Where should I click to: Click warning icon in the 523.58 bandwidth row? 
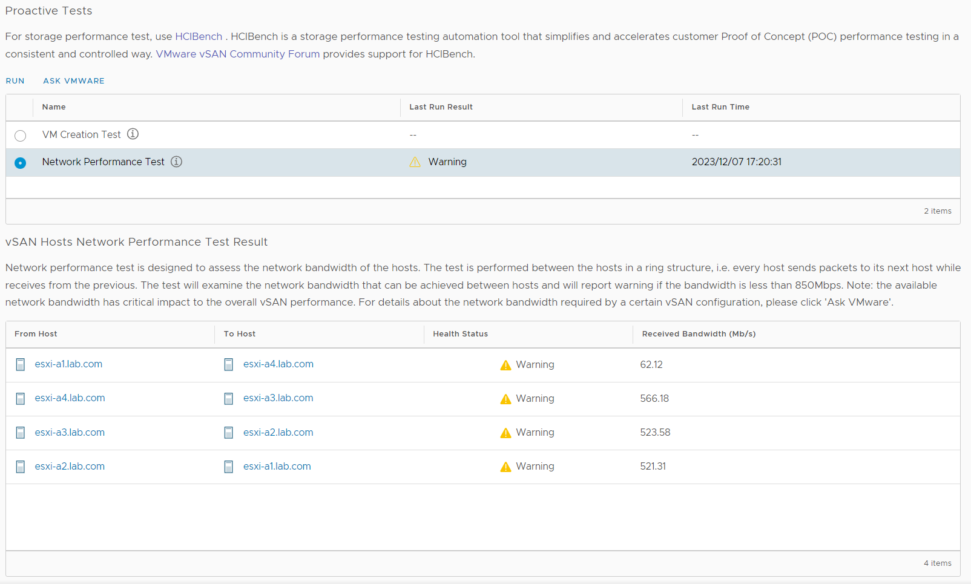pos(505,433)
